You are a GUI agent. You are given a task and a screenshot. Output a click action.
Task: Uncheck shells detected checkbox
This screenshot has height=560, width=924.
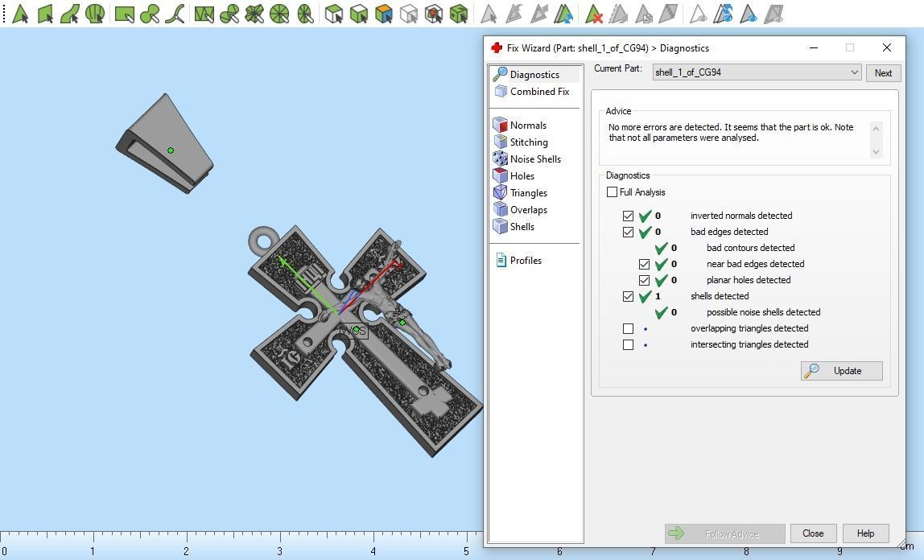click(x=628, y=296)
